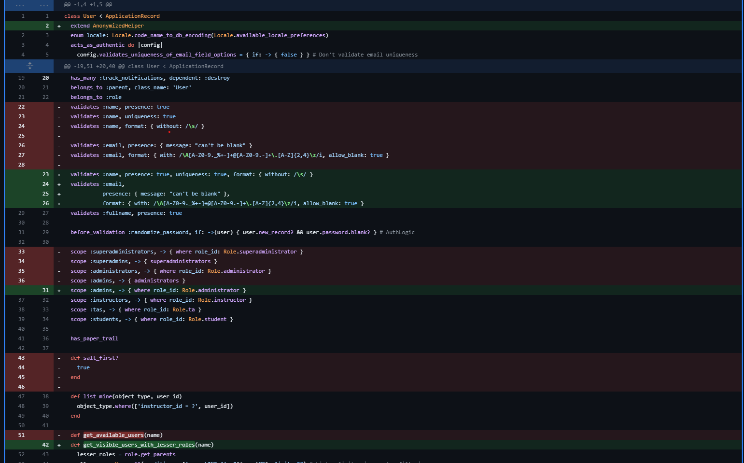Click plus marker on added line 31

(59, 291)
